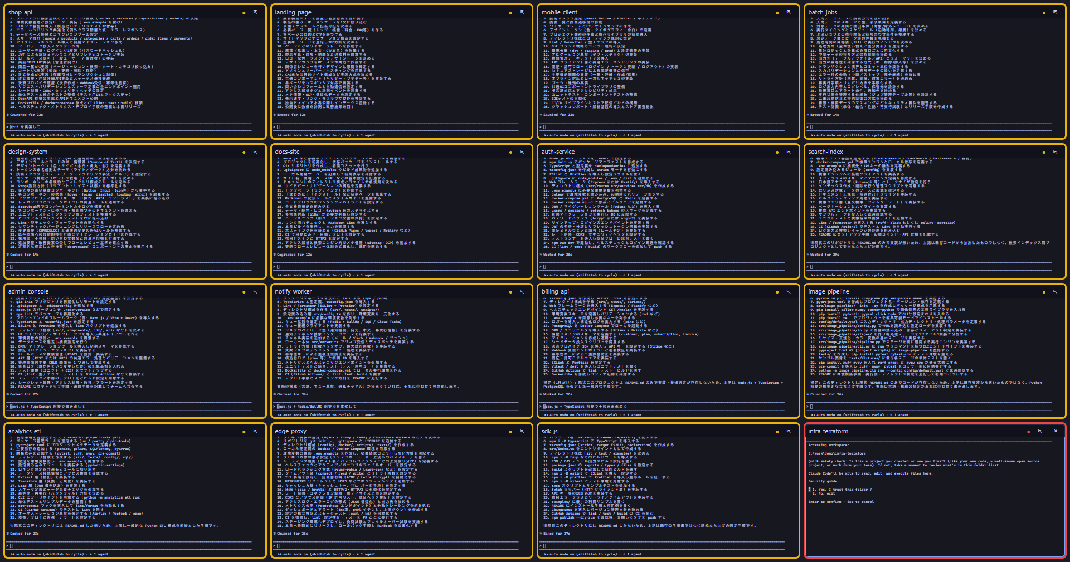Click the orange status dot on mobile-client
The height and width of the screenshot is (562, 1070).
coord(777,13)
